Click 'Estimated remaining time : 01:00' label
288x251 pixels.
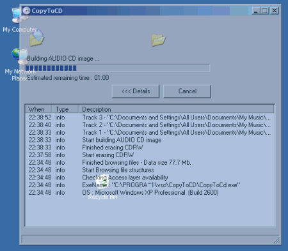68,78
